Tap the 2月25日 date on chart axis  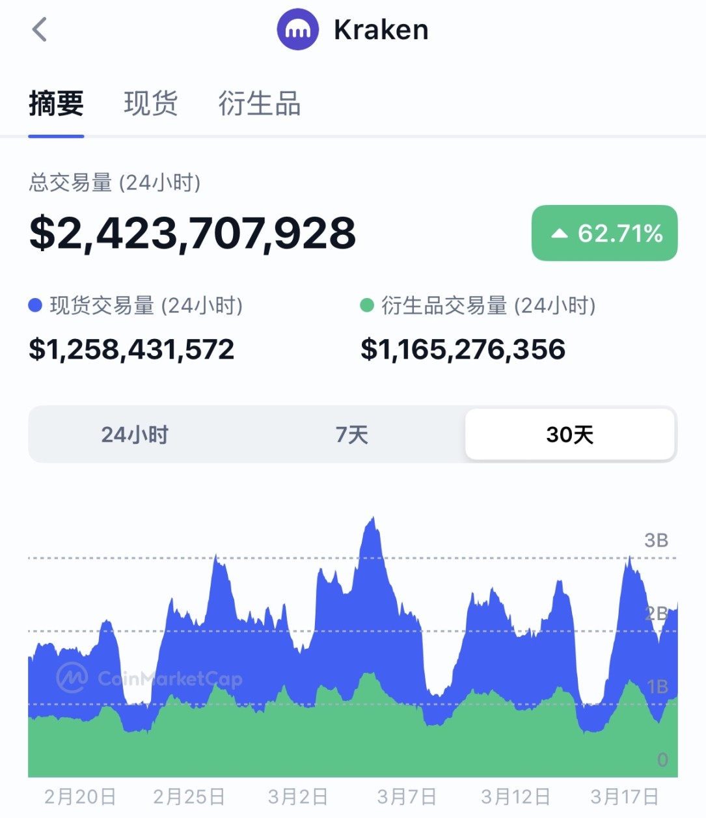(189, 797)
